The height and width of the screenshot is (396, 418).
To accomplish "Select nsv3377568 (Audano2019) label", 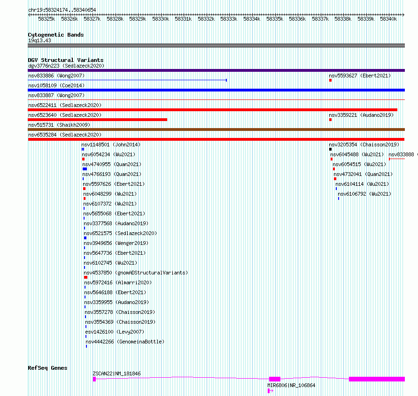I will tap(116, 223).
